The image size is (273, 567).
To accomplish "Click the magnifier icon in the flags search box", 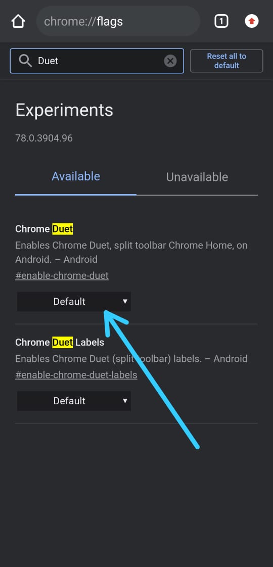I will click(x=25, y=61).
